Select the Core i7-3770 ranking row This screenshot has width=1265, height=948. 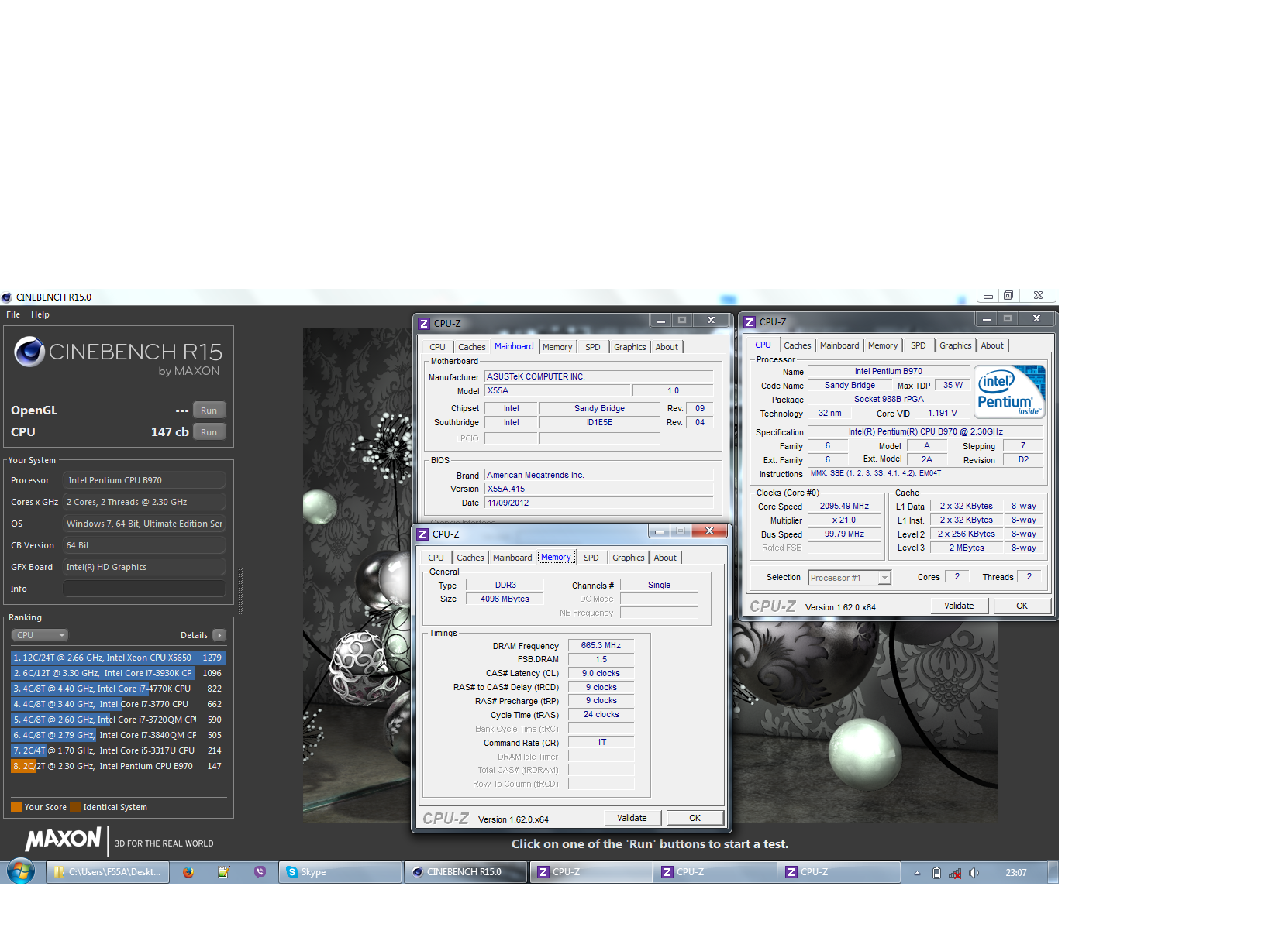(x=118, y=704)
